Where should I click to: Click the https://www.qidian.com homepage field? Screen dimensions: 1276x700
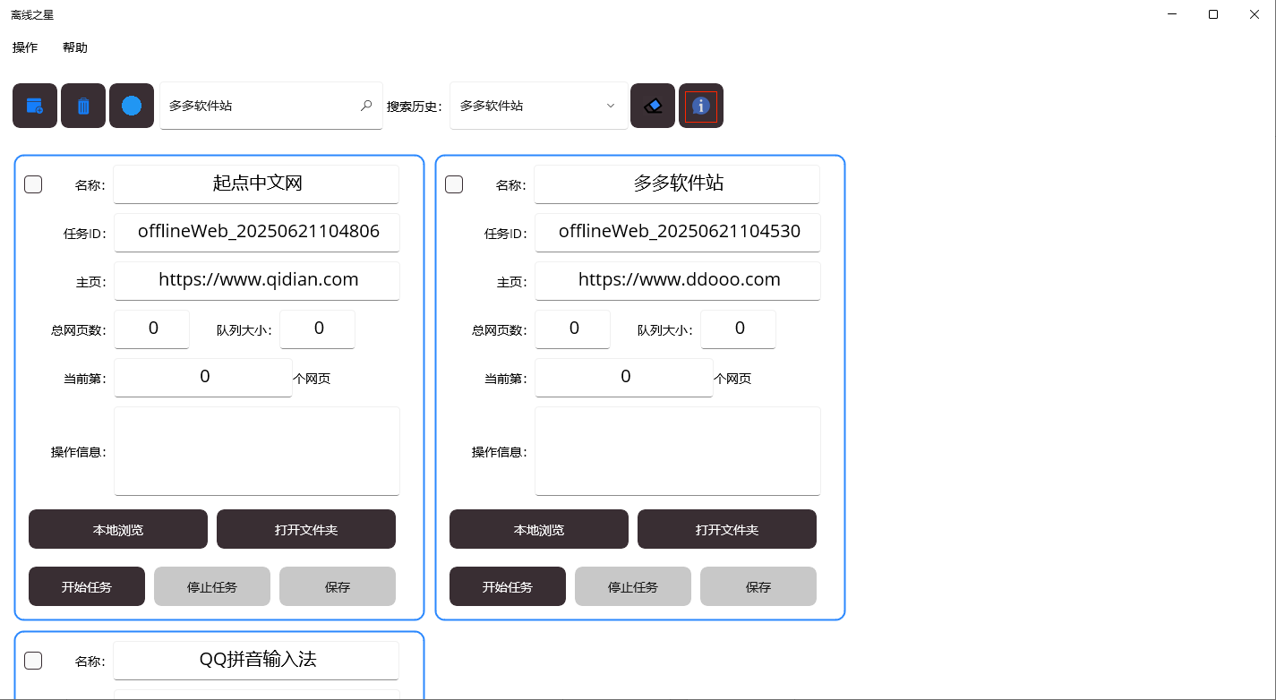click(x=257, y=280)
